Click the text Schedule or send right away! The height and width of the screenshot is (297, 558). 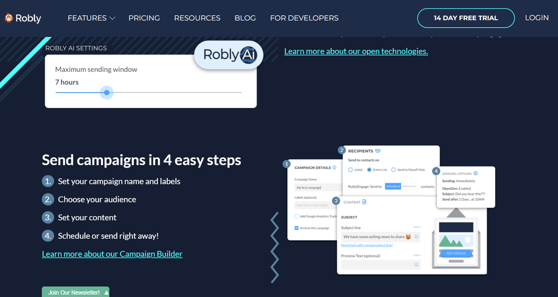click(108, 236)
